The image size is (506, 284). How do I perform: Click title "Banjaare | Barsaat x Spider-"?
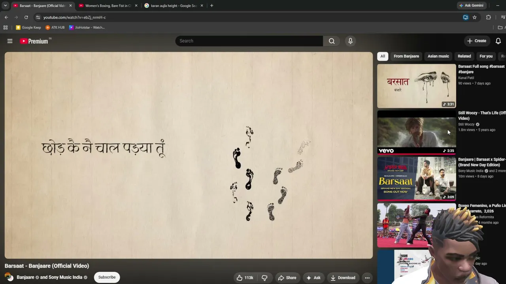(x=482, y=162)
